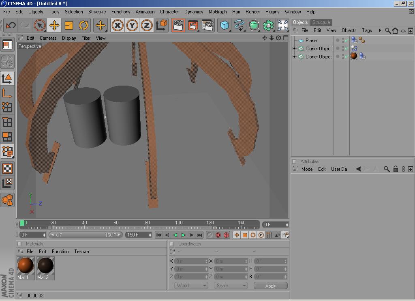Screen dimensions: 415x301
Task: Click the Undo arrow icon
Action: 11,26
